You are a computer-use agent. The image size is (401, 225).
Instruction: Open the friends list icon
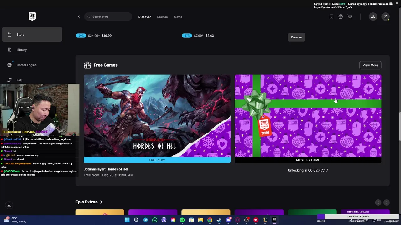pyautogui.click(x=373, y=17)
